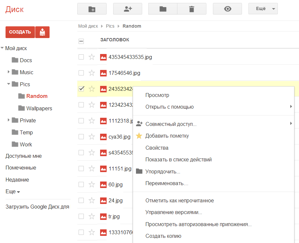Click the new folder toolbar icon
299x243 pixels.
(x=92, y=9)
